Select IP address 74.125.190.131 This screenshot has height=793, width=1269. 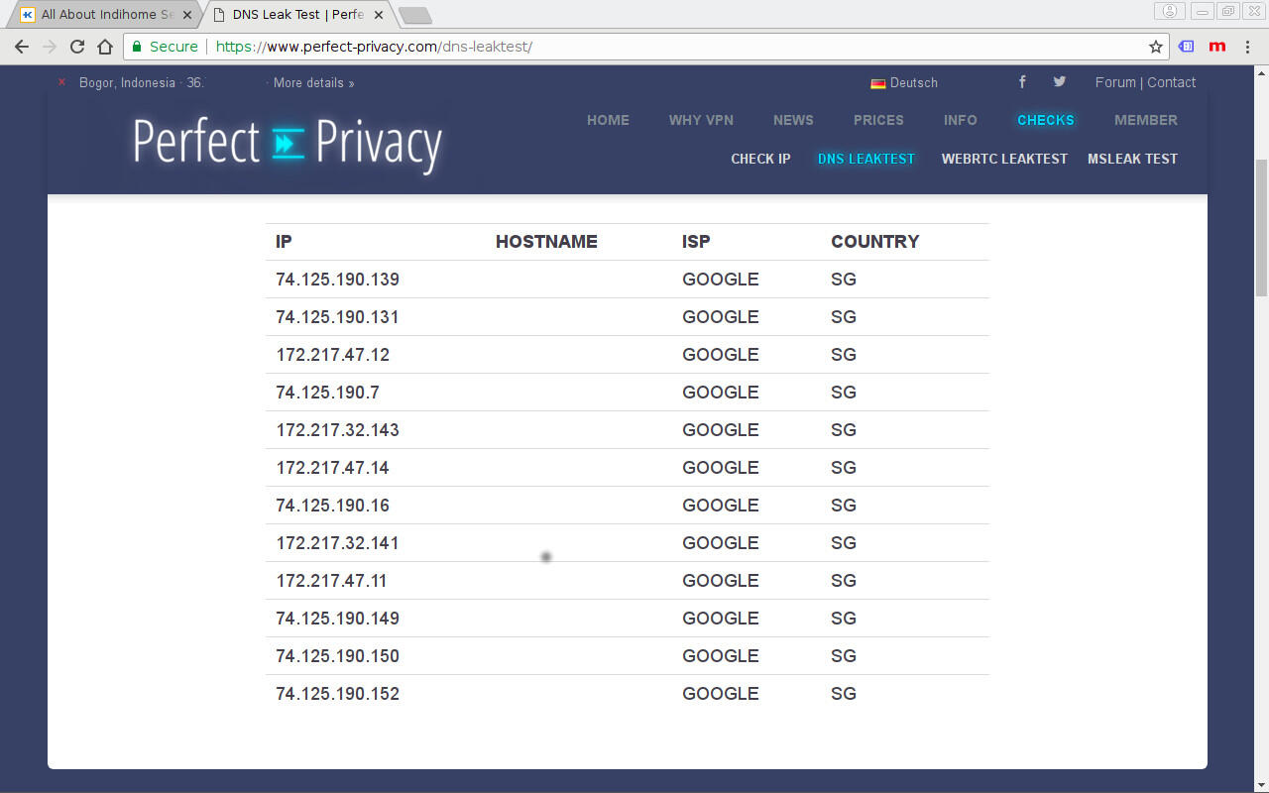click(x=337, y=317)
